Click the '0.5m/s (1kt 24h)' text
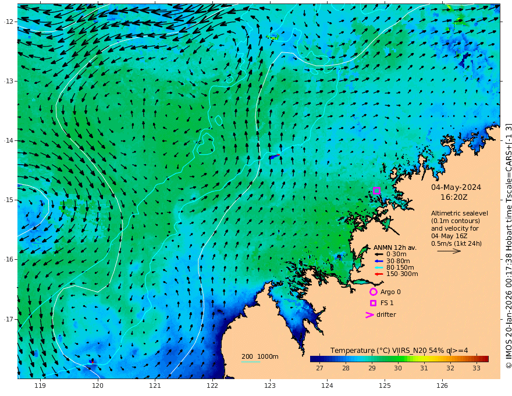 click(456, 243)
